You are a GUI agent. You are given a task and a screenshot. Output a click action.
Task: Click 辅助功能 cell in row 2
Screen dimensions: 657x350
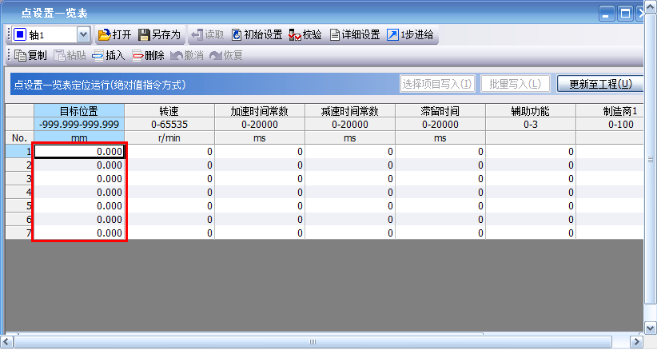pos(531,165)
